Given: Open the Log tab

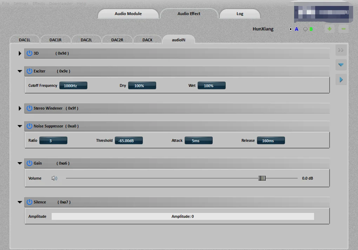Looking at the screenshot, I should [x=240, y=14].
